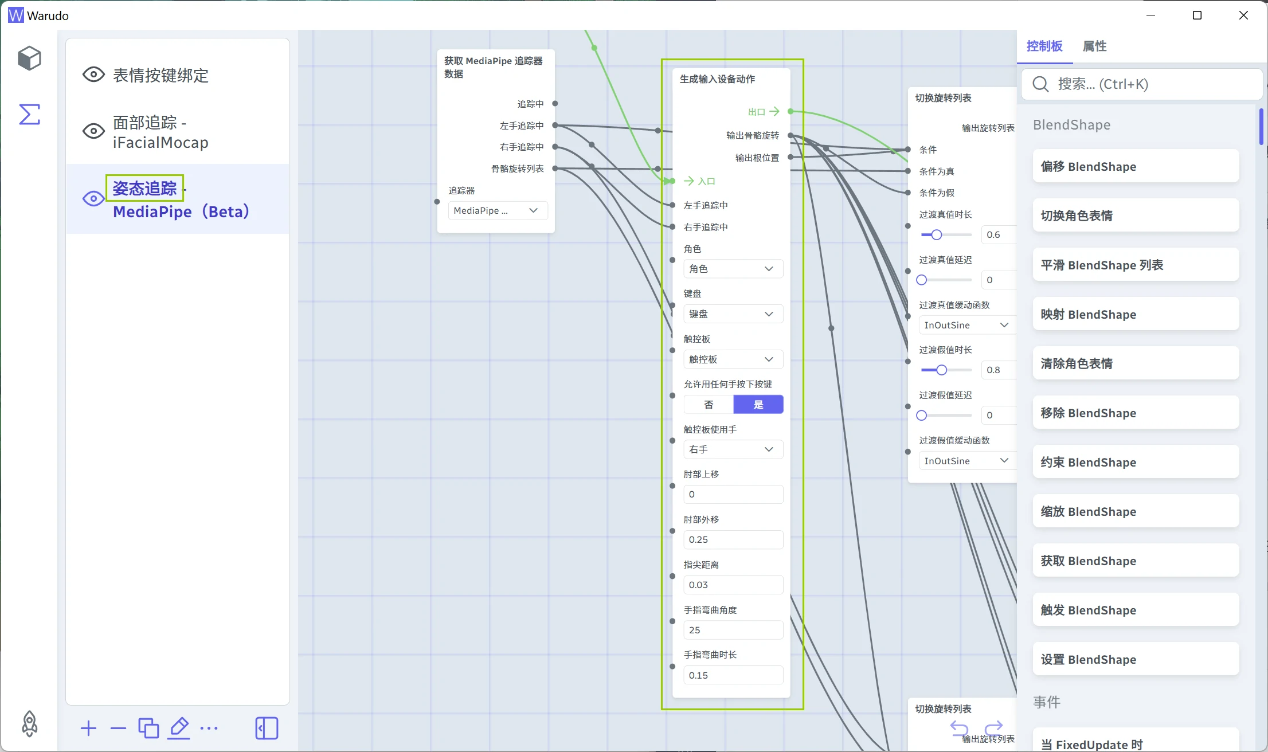Add the 设置 BlendShape node
Image resolution: width=1268 pixels, height=752 pixels.
(x=1136, y=659)
